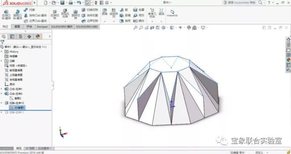Open the FeatureManager design tree tab
291x154 pixels.
4,36
